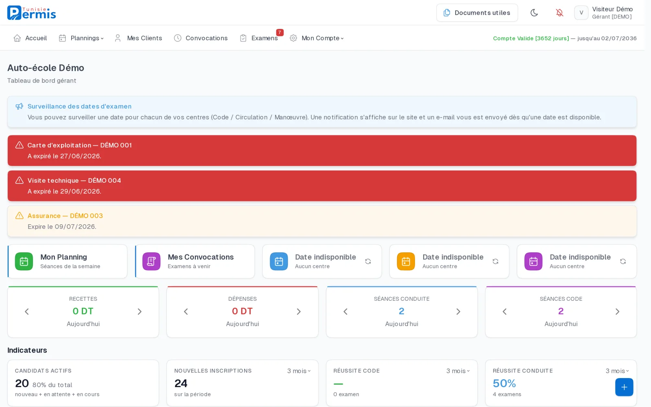The width and height of the screenshot is (651, 407).
Task: Click purple Mes Convocations icon
Action: click(151, 261)
